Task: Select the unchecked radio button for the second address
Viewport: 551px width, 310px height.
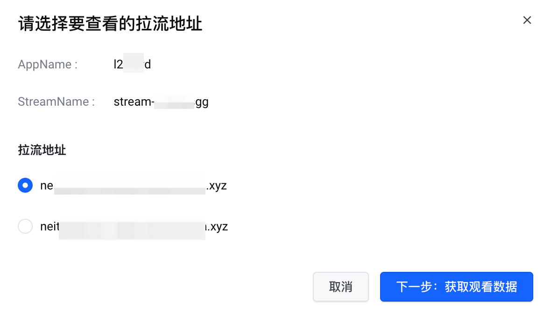Action: tap(25, 227)
